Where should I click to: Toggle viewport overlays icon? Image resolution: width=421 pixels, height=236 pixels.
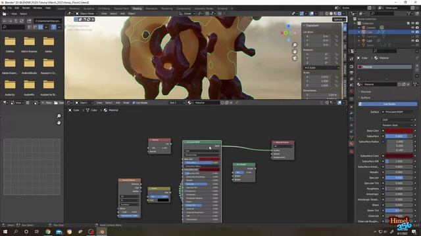pos(311,13)
